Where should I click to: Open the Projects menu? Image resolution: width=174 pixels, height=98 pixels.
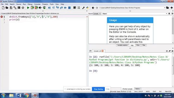pyautogui.click(x=45, y=4)
